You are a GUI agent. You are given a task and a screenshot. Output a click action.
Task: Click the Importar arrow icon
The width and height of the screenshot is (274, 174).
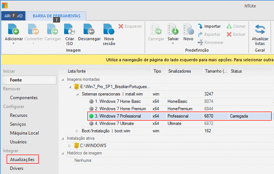(200, 26)
